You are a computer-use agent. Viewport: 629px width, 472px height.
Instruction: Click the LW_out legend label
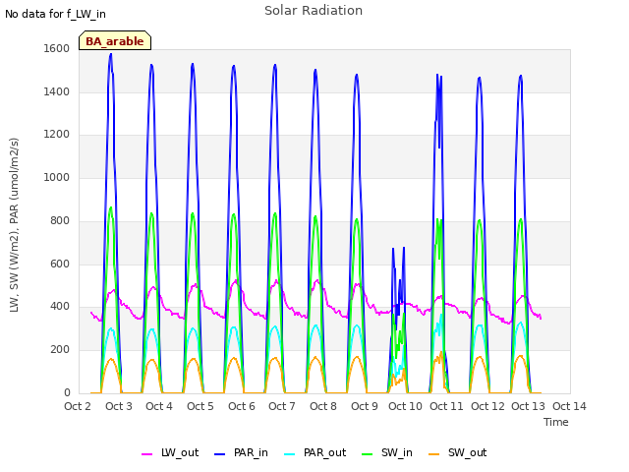(180, 452)
